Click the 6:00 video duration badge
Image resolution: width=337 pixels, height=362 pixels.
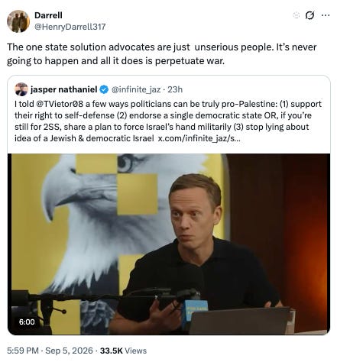point(27,322)
